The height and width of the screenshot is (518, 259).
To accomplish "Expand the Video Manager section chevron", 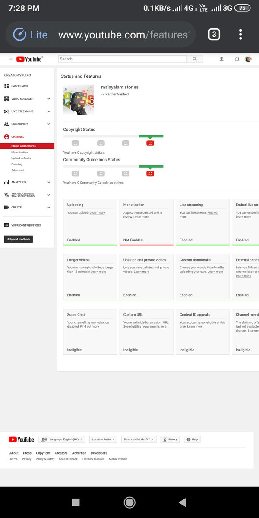I will pos(49,99).
